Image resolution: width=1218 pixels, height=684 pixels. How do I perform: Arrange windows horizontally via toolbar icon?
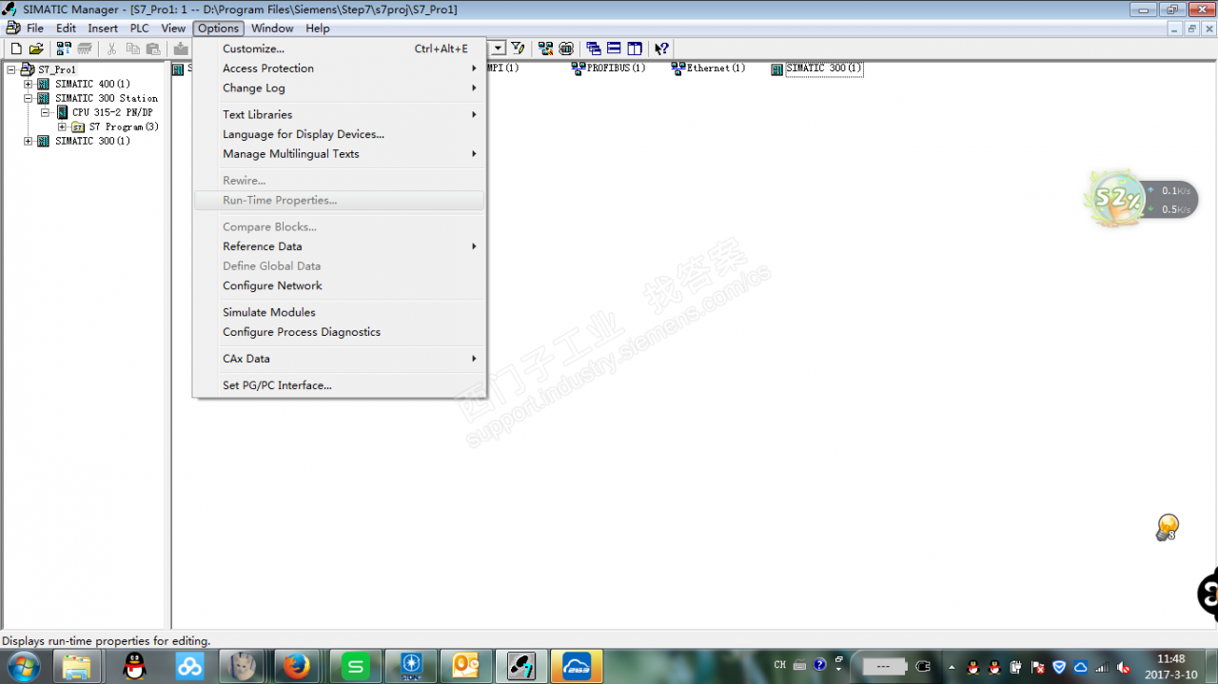(614, 49)
